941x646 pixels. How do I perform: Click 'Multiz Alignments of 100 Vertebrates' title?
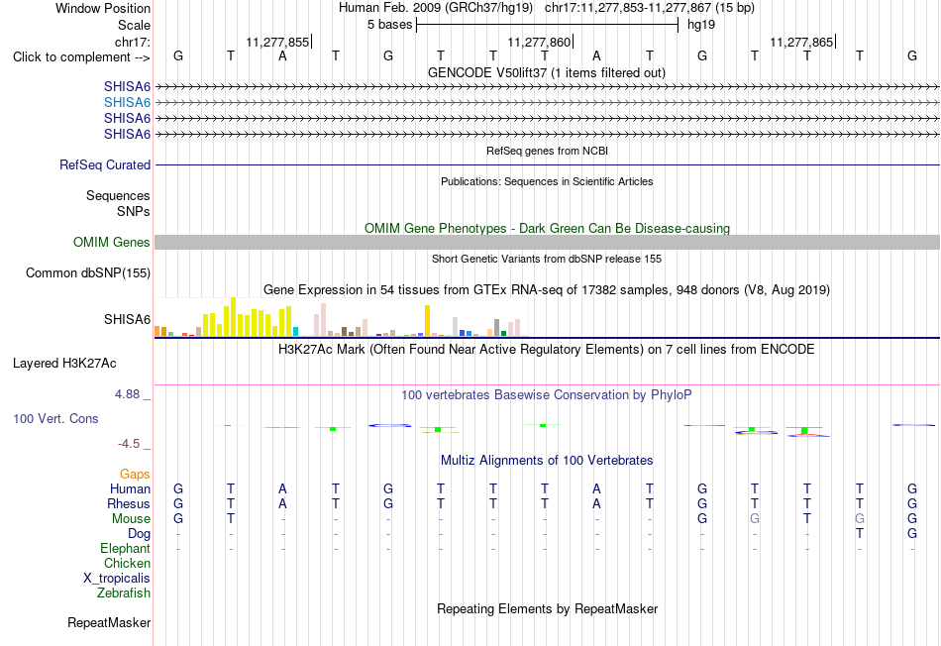(547, 461)
